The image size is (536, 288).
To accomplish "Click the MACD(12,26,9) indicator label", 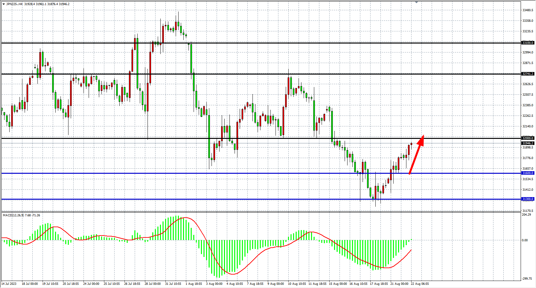I will [13, 215].
